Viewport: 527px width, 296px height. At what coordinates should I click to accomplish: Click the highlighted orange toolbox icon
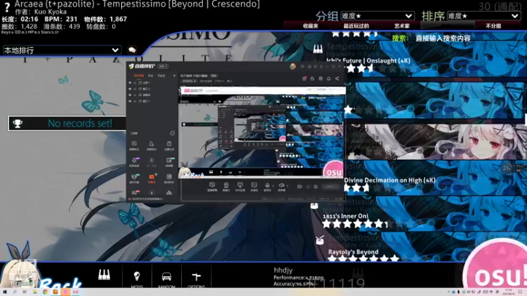click(x=152, y=178)
